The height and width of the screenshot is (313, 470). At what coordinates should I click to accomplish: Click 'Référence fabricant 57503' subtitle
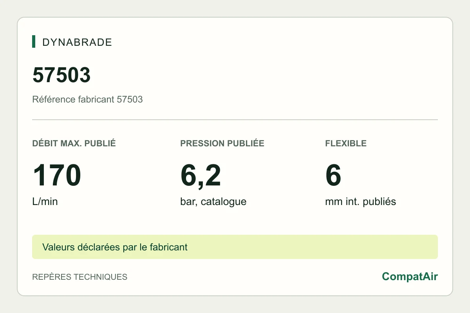pos(87,99)
